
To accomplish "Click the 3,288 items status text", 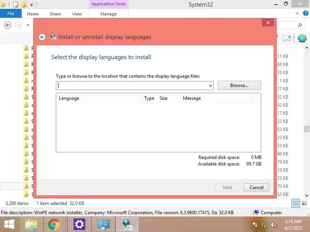I will click(x=17, y=203).
